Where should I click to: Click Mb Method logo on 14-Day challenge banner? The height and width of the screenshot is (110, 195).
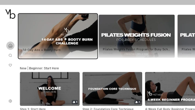pos(67,32)
